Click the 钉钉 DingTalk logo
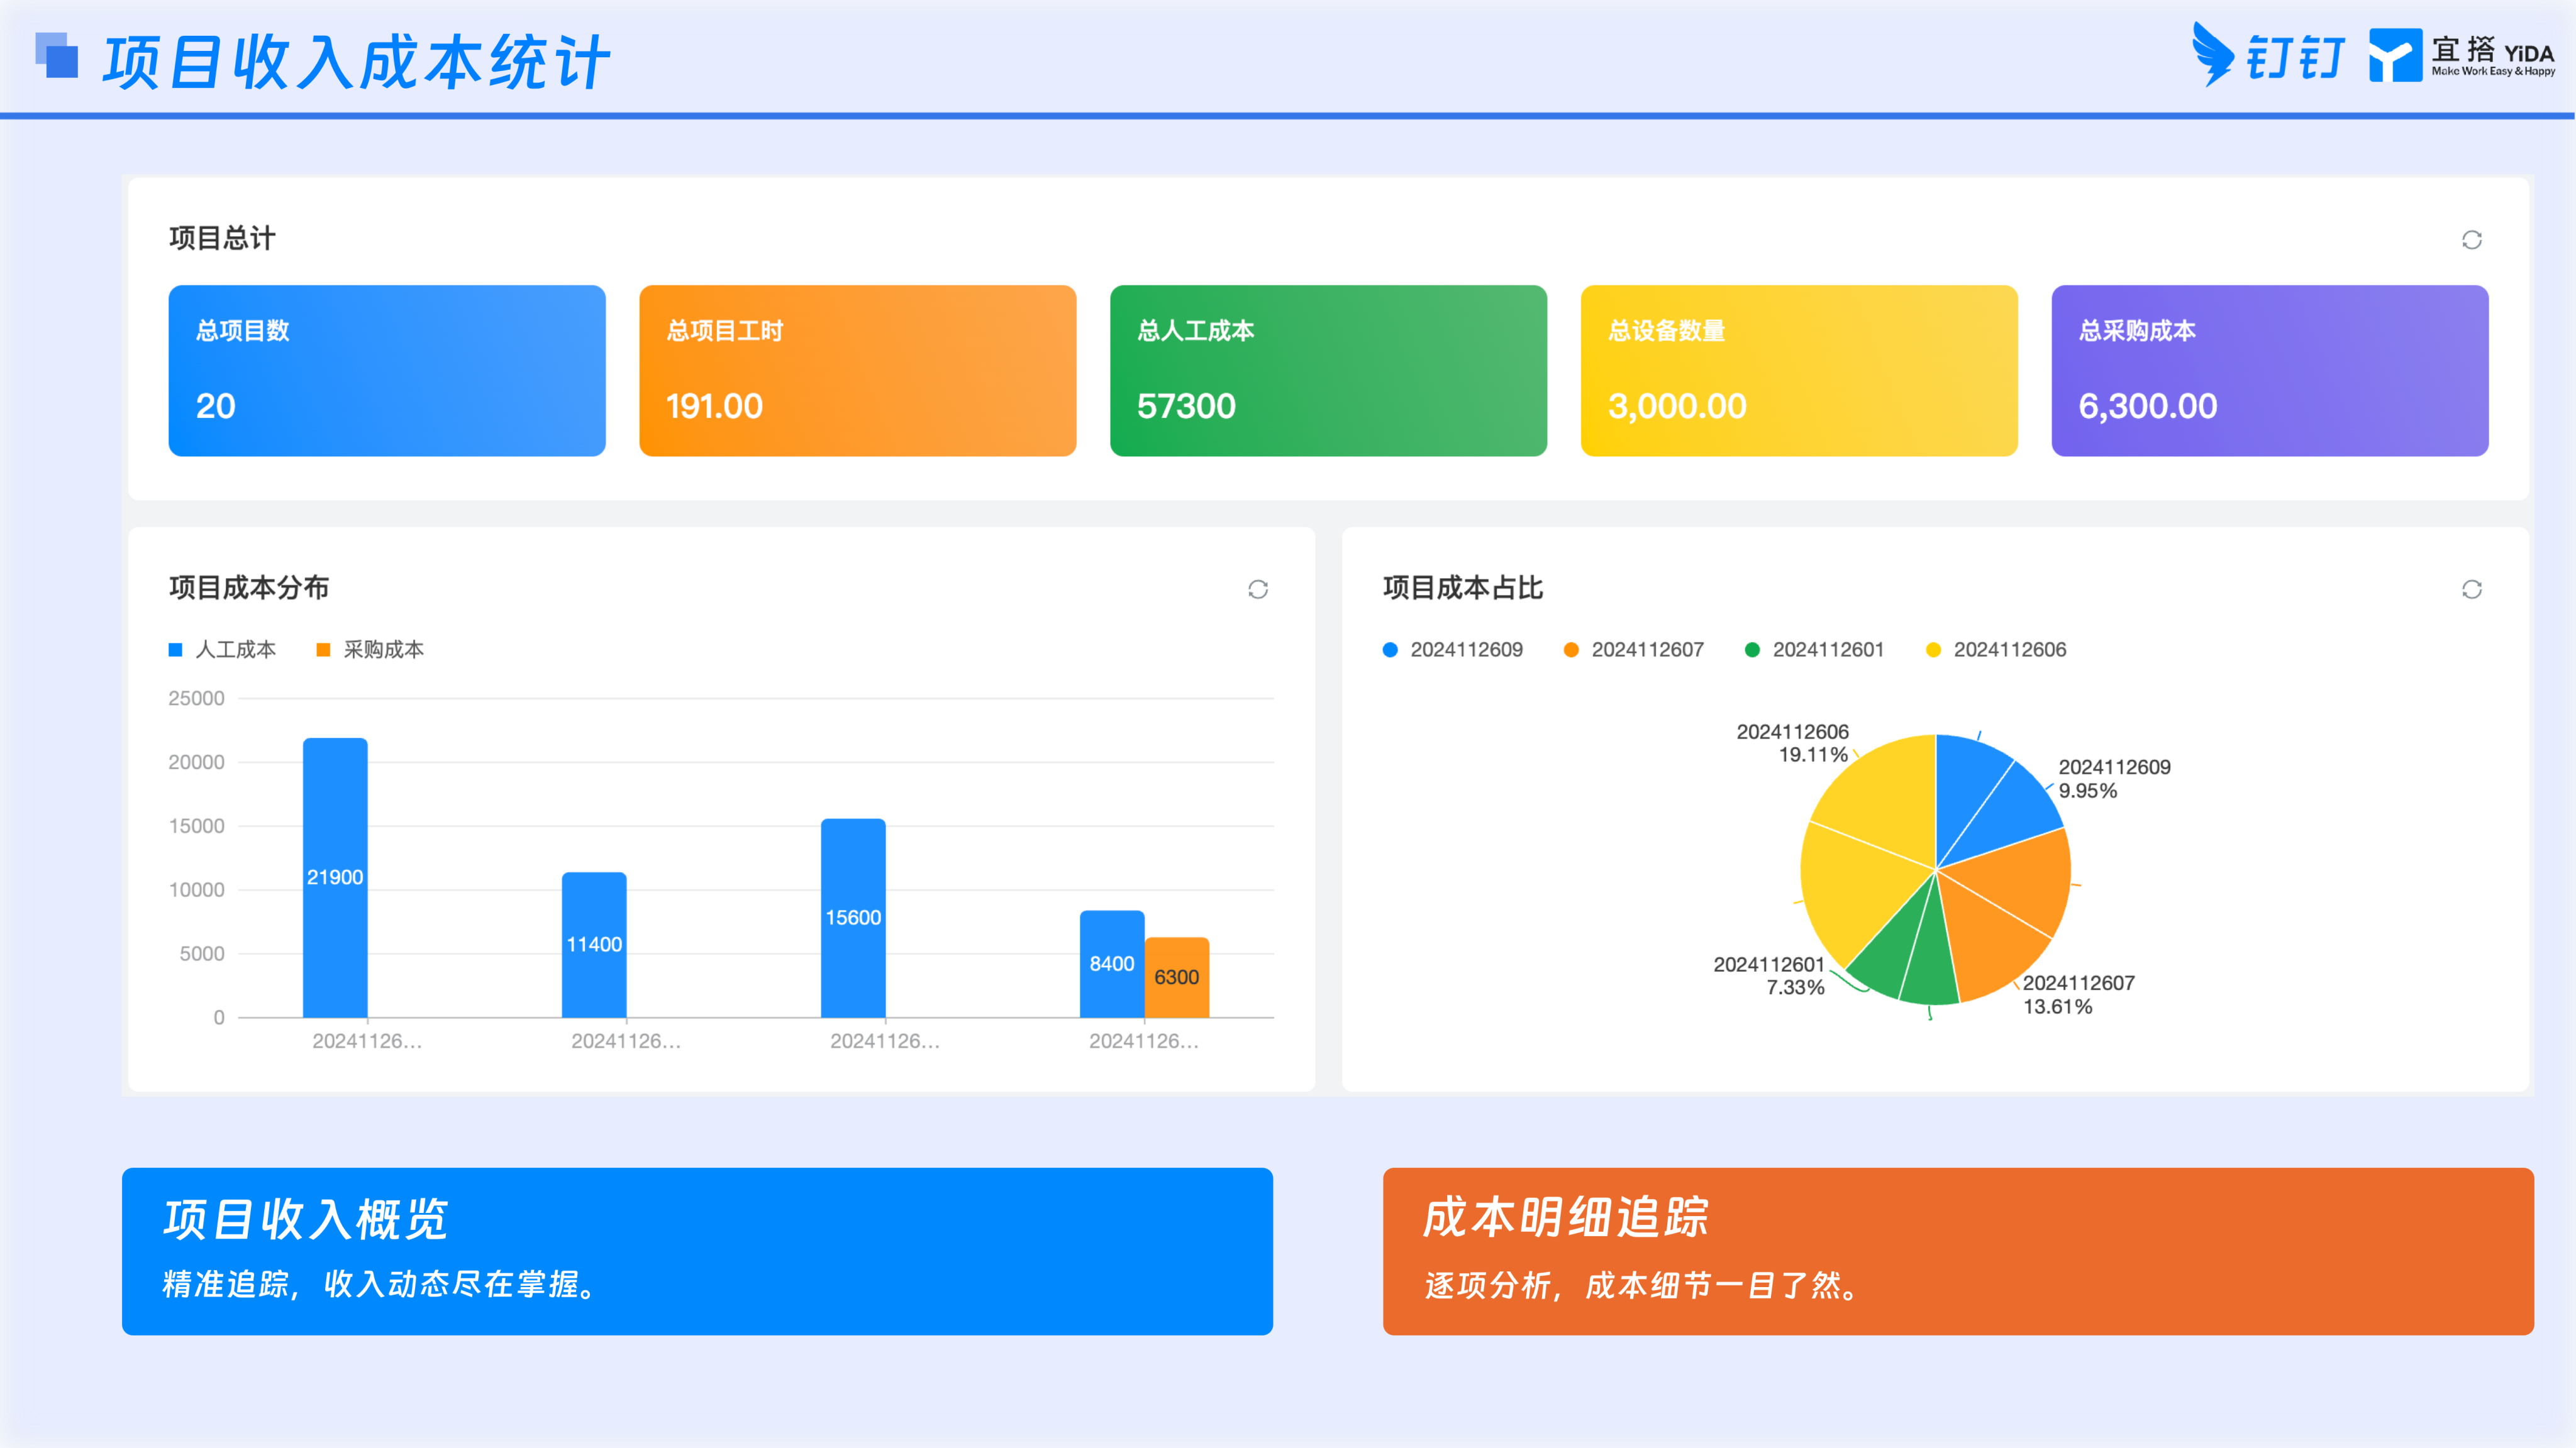The width and height of the screenshot is (2576, 1448). pos(2268,55)
